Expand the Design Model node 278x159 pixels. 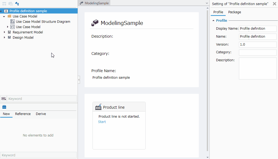tap(5, 37)
